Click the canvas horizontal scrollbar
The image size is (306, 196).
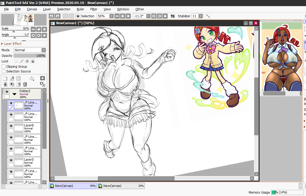[x=136, y=178]
